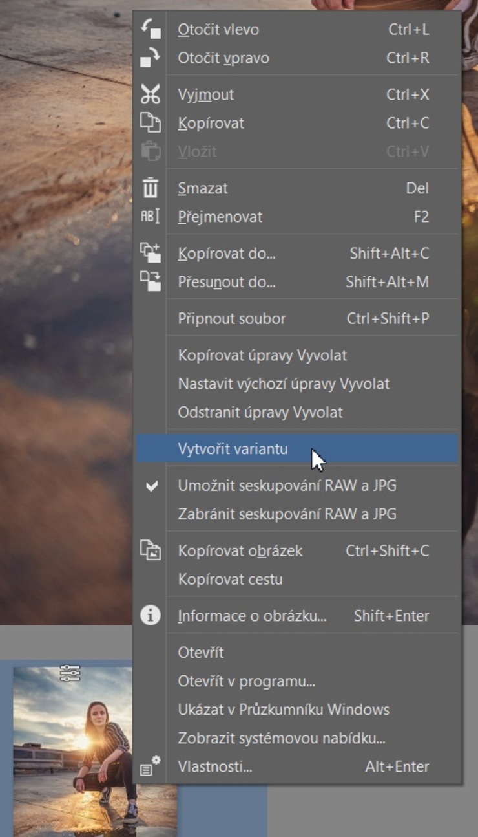The image size is (478, 837).
Task: Open Kopírovat do... option
Action: pyautogui.click(x=297, y=253)
